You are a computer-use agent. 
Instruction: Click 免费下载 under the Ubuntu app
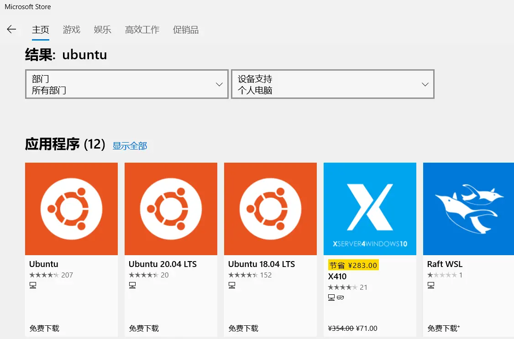[44, 328]
